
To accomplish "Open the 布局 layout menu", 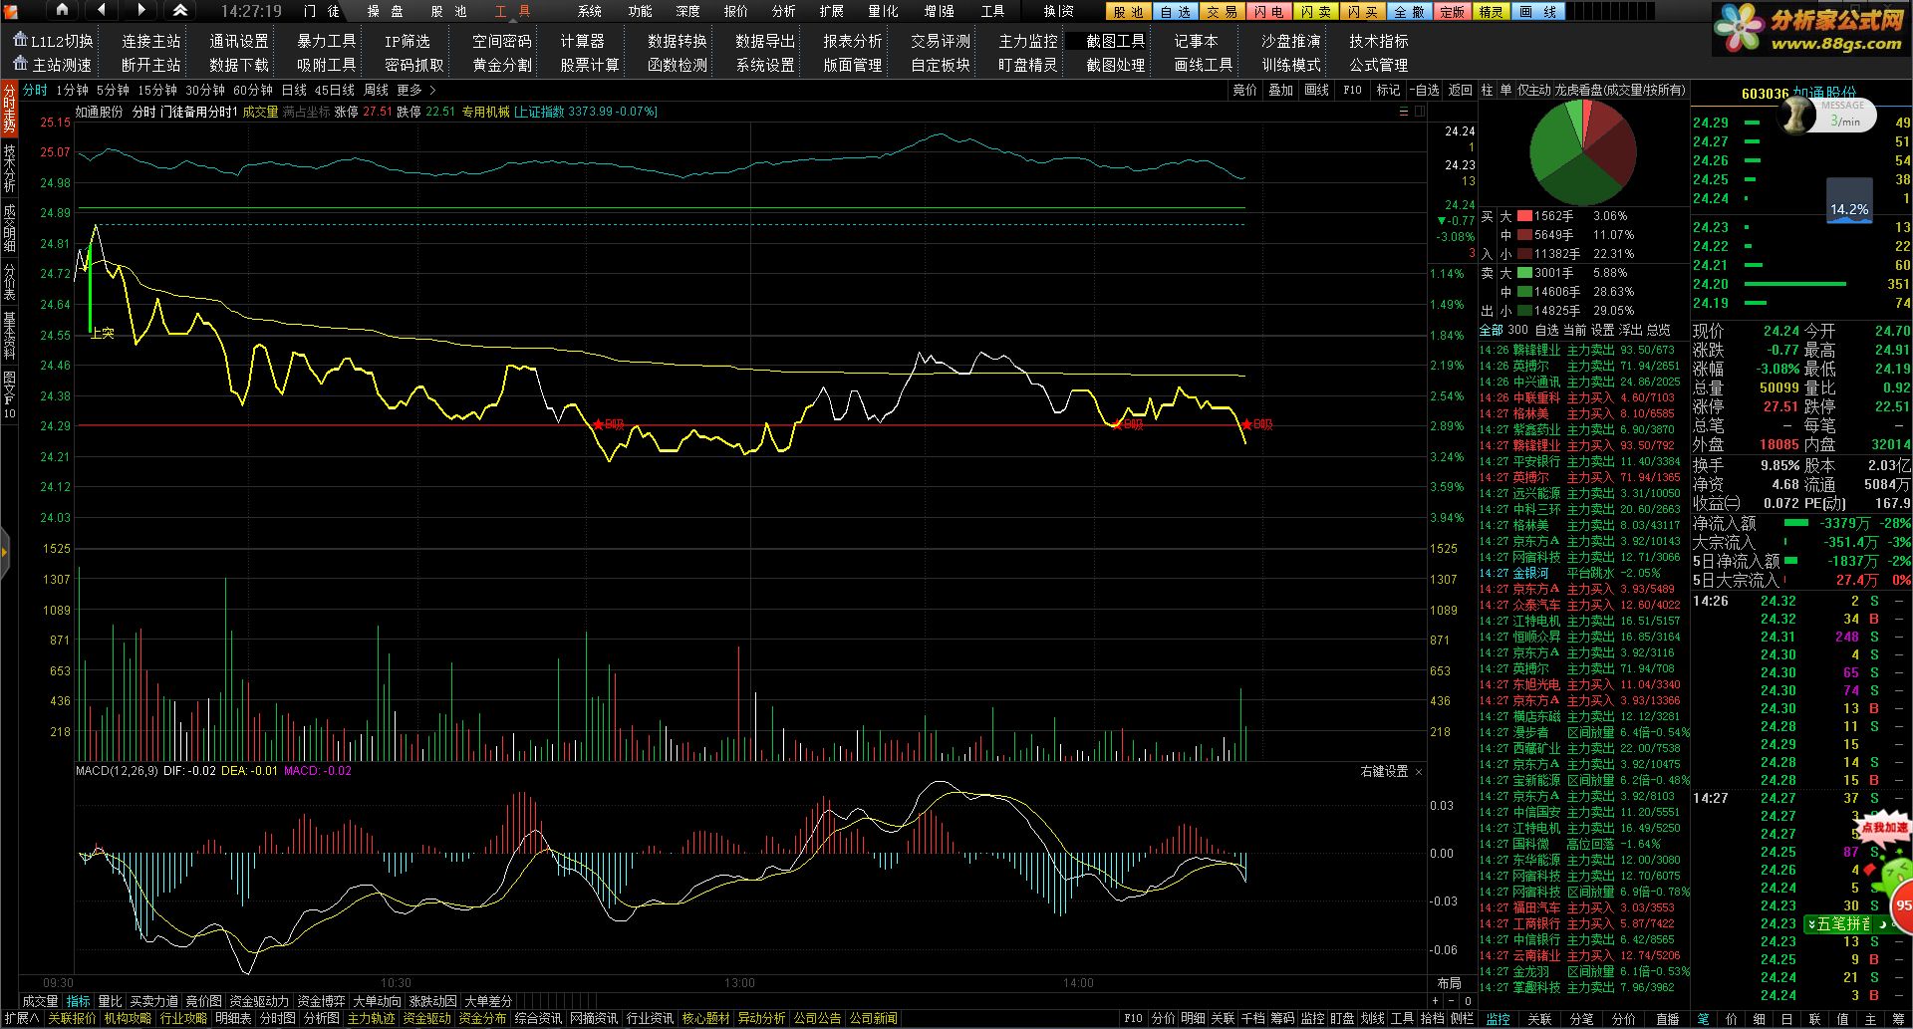I will click(x=1449, y=983).
